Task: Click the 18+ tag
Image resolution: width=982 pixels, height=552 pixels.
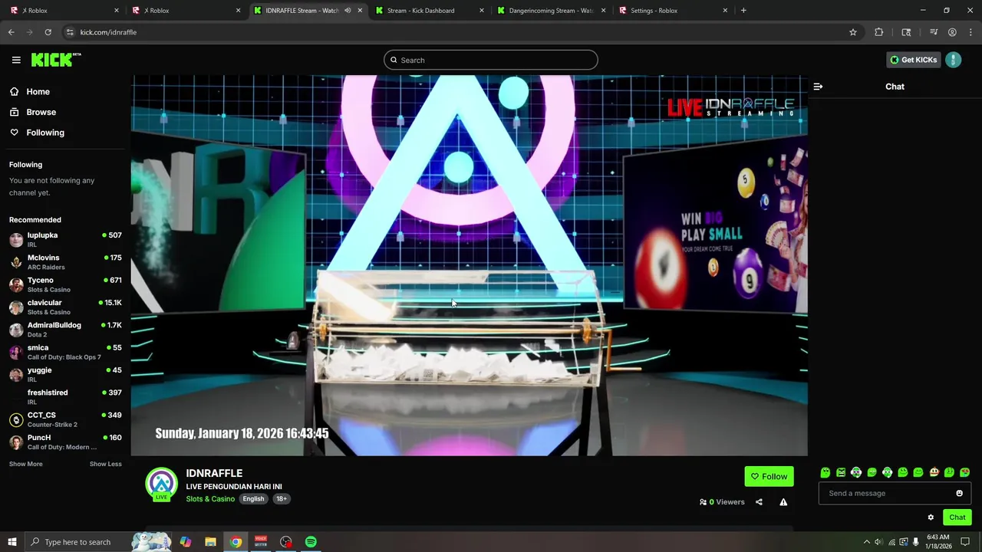Action: pos(282,499)
